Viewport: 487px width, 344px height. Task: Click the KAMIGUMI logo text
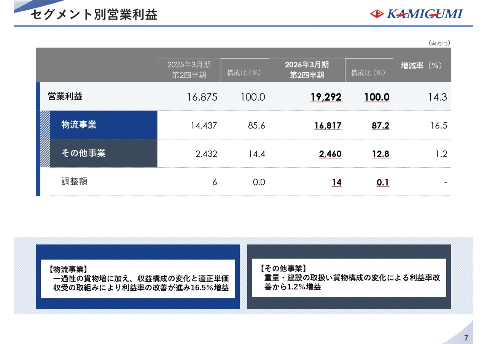tap(425, 14)
